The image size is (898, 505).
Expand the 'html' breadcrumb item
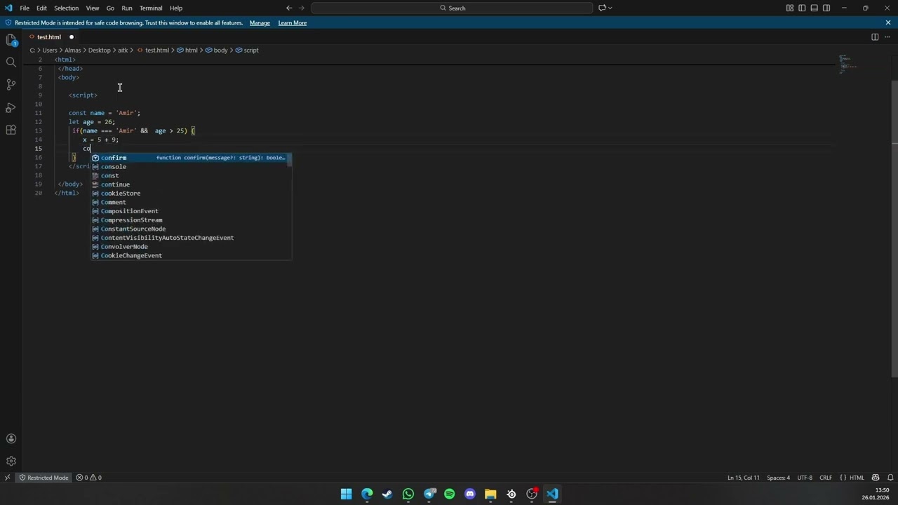(187, 50)
